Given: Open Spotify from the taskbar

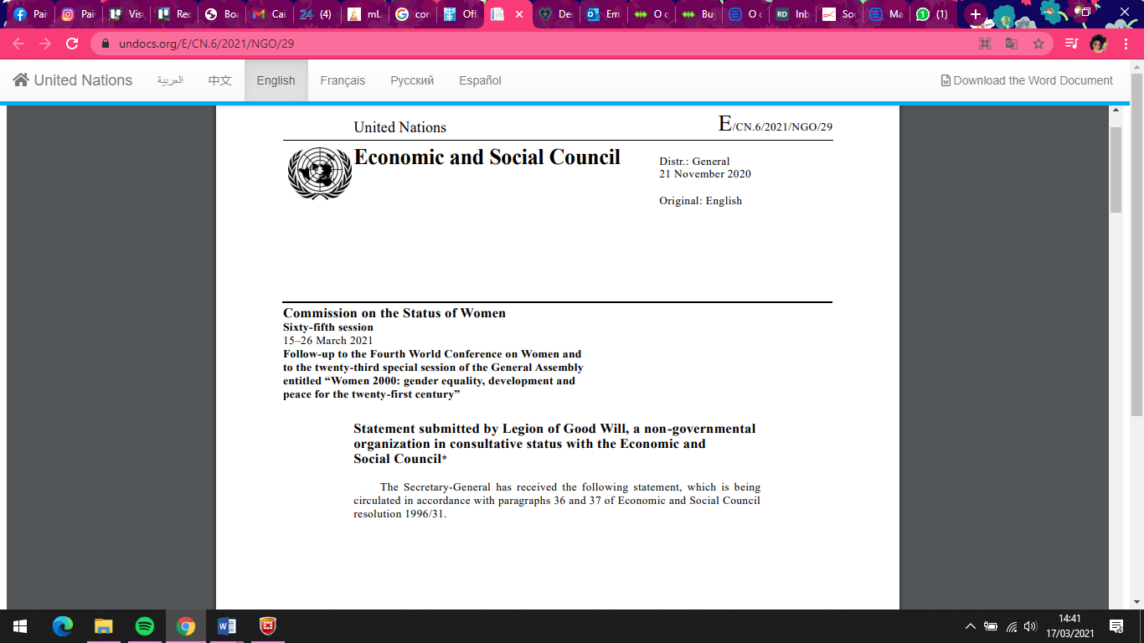Looking at the screenshot, I should pos(144,626).
